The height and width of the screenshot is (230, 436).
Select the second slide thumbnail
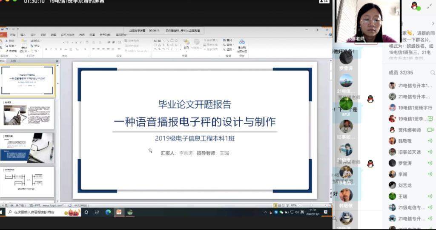[28, 114]
